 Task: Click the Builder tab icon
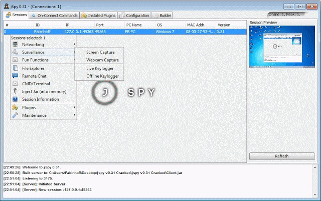(156, 16)
